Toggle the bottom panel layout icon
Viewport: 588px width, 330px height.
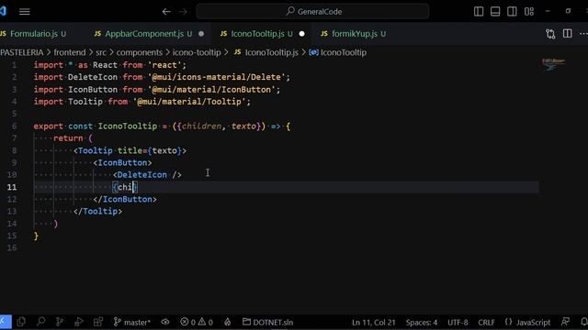pyautogui.click(x=495, y=12)
